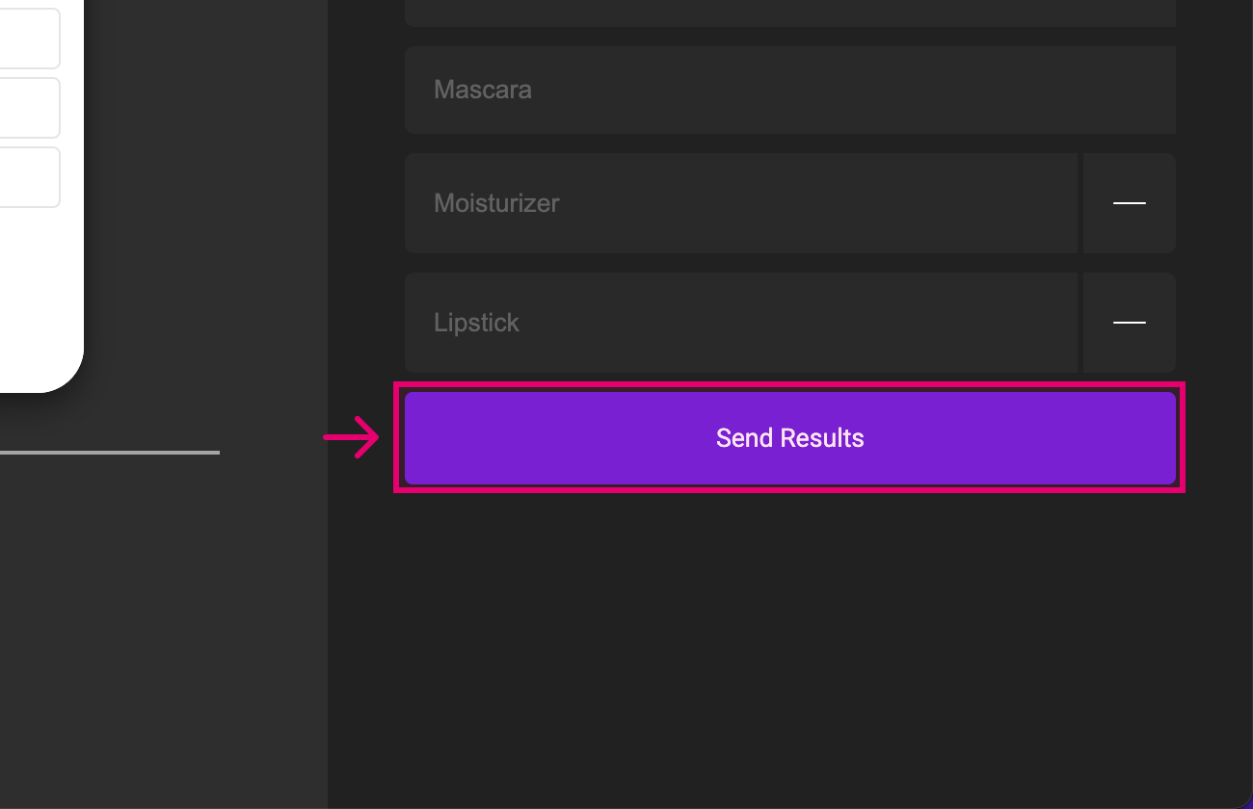
Task: Remove the Moisturizer entry with its minus icon
Action: (x=1130, y=203)
